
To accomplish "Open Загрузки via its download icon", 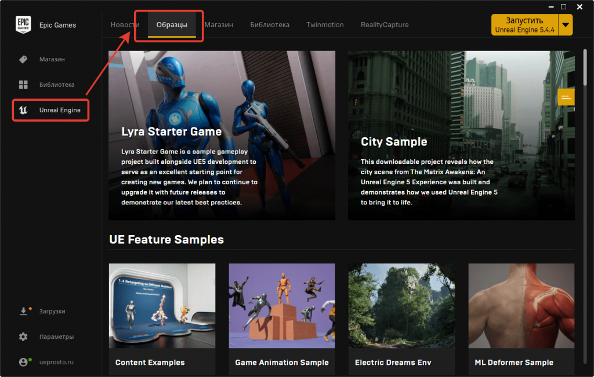I will (x=23, y=311).
